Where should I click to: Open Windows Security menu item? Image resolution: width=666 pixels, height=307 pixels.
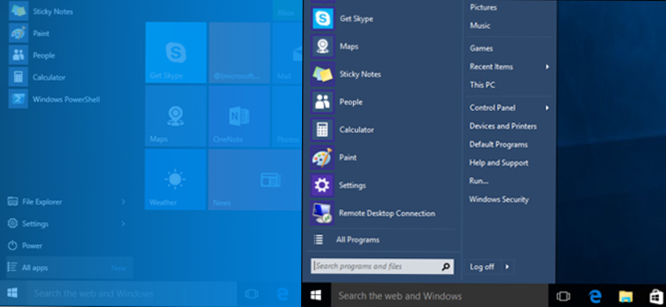pos(499,199)
